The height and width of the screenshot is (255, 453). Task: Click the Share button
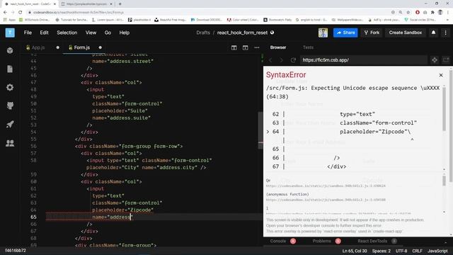345,33
